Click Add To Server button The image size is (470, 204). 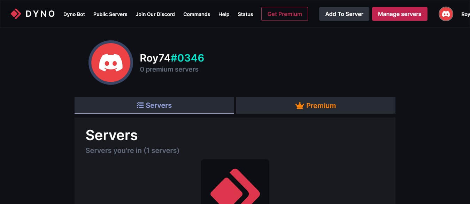click(x=344, y=14)
